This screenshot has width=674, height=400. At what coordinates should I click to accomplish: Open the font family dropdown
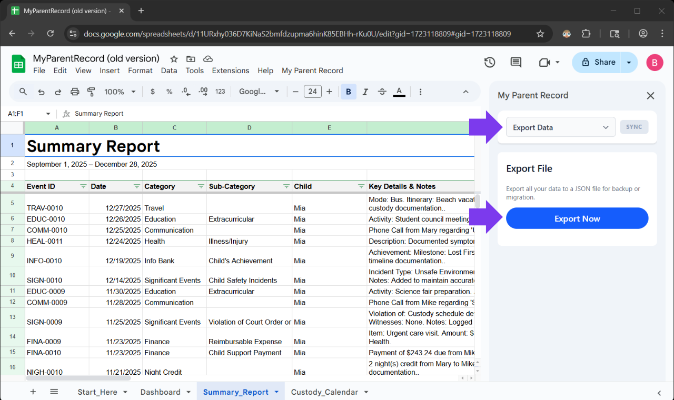point(259,92)
